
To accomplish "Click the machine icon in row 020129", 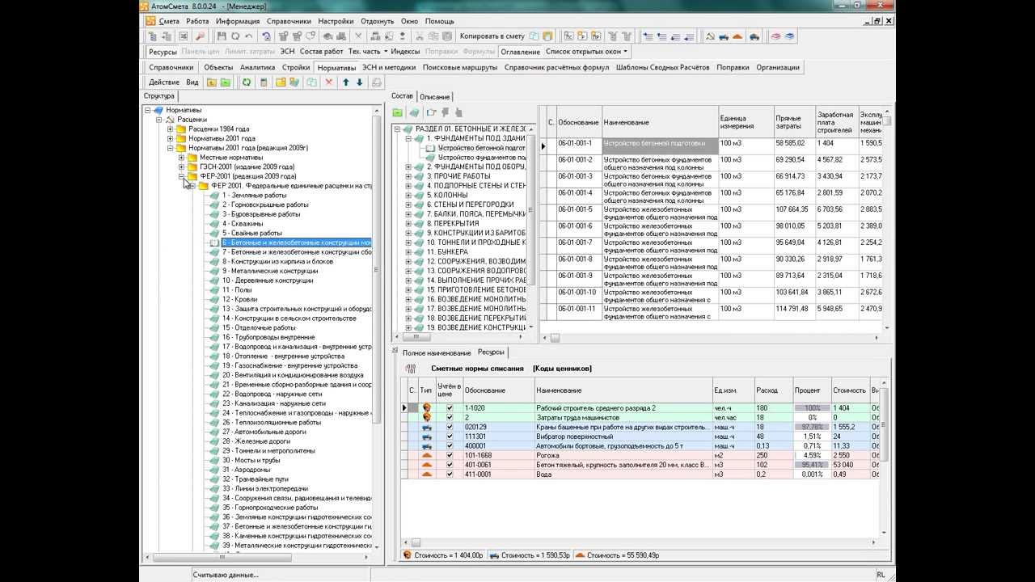I will (x=426, y=427).
